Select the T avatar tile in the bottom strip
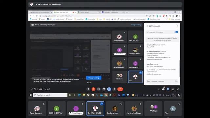This screenshot has width=210, height=118. (76, 108)
